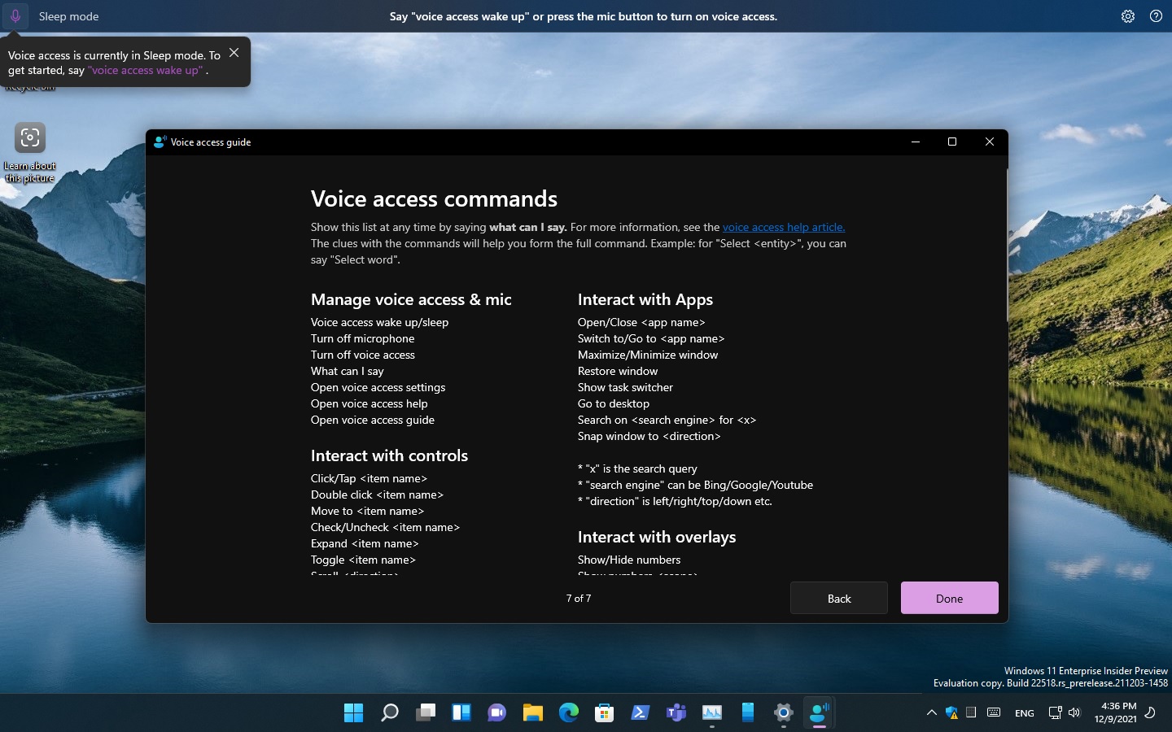Launch Windows PowerShell from the taskbar
1172x732 pixels.
click(640, 713)
